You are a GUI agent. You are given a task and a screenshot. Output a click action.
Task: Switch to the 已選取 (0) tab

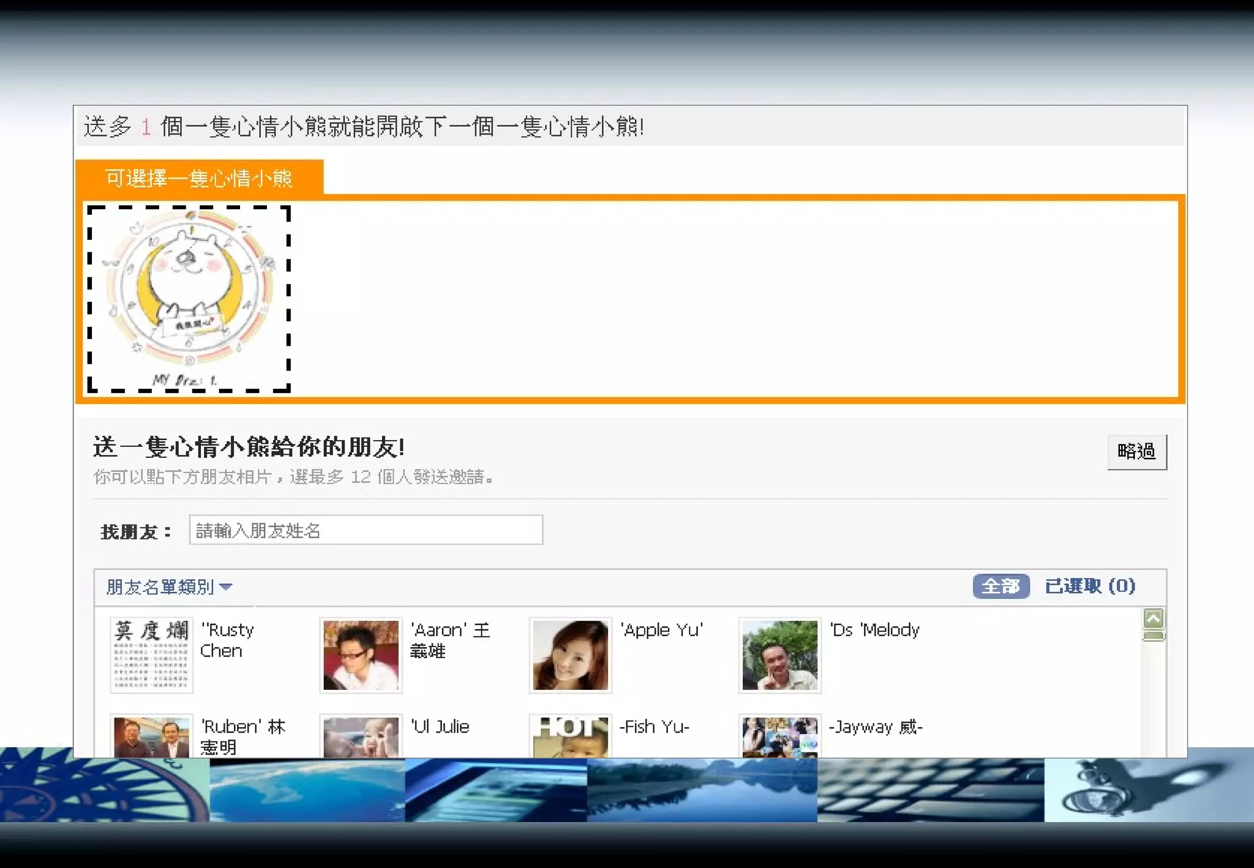pyautogui.click(x=1090, y=586)
